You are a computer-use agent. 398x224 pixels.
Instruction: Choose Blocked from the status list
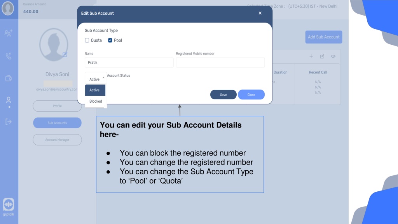96,101
